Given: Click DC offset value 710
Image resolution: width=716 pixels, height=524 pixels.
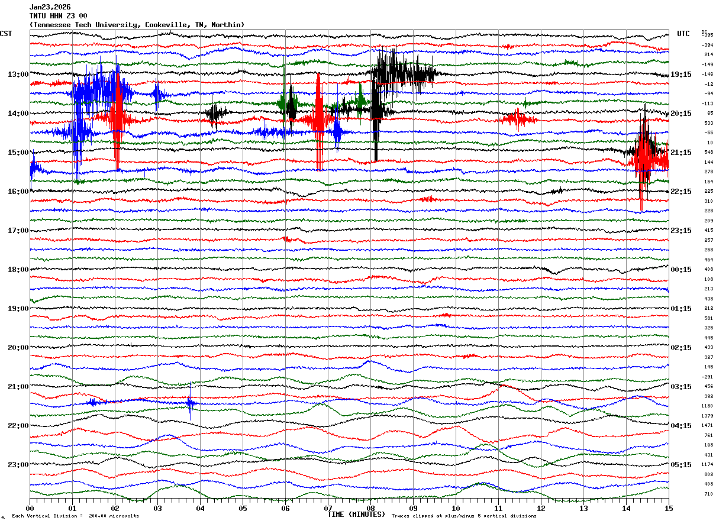Looking at the screenshot, I should point(709,494).
